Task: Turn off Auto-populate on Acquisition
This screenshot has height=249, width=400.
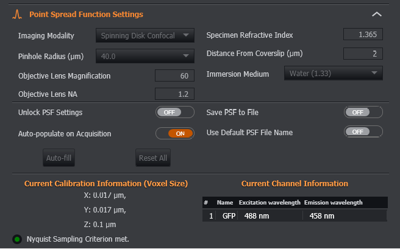Action: 175,133
